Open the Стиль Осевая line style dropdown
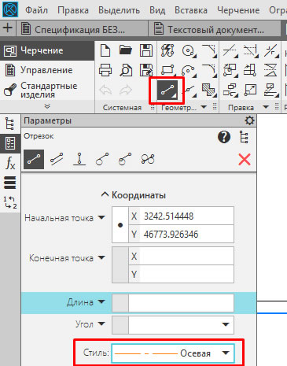The width and height of the screenshot is (287, 366). [172, 353]
